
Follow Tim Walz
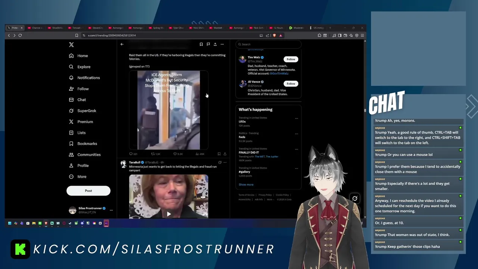tap(291, 59)
